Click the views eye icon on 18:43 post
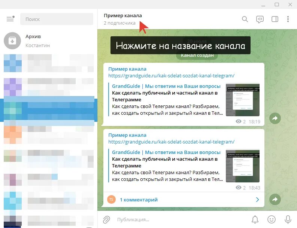This screenshot has width=297, height=228. point(239,188)
